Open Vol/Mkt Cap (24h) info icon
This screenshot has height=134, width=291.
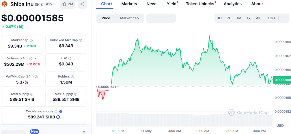tap(36, 77)
